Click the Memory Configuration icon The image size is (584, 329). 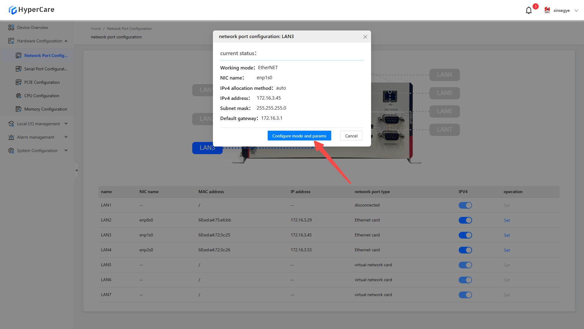[x=19, y=109]
